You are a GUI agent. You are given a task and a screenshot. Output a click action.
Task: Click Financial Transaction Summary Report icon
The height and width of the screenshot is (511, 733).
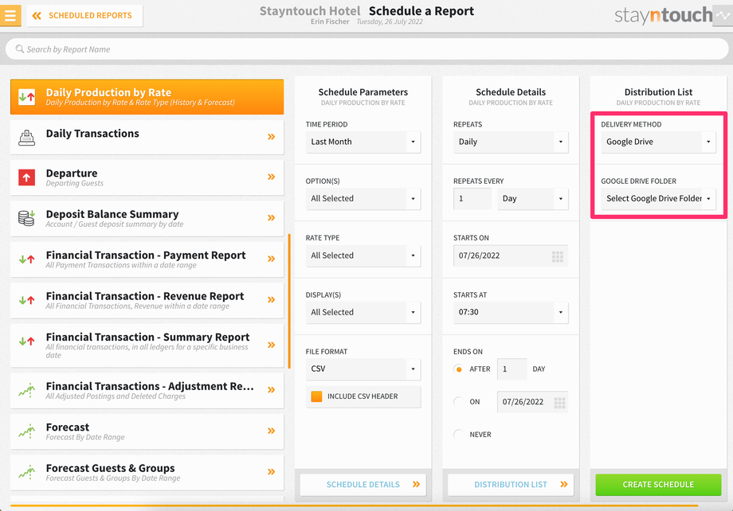tap(26, 341)
